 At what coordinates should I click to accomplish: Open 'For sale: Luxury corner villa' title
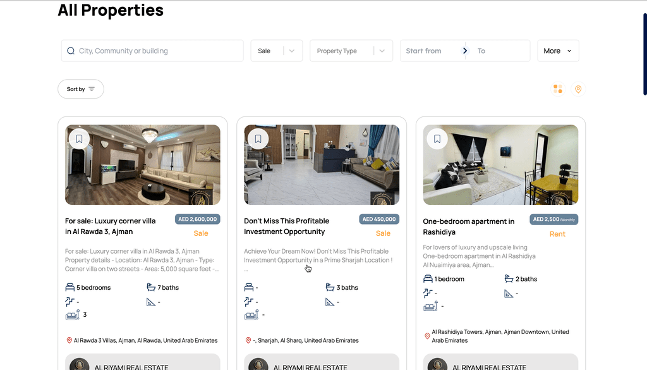[111, 226]
